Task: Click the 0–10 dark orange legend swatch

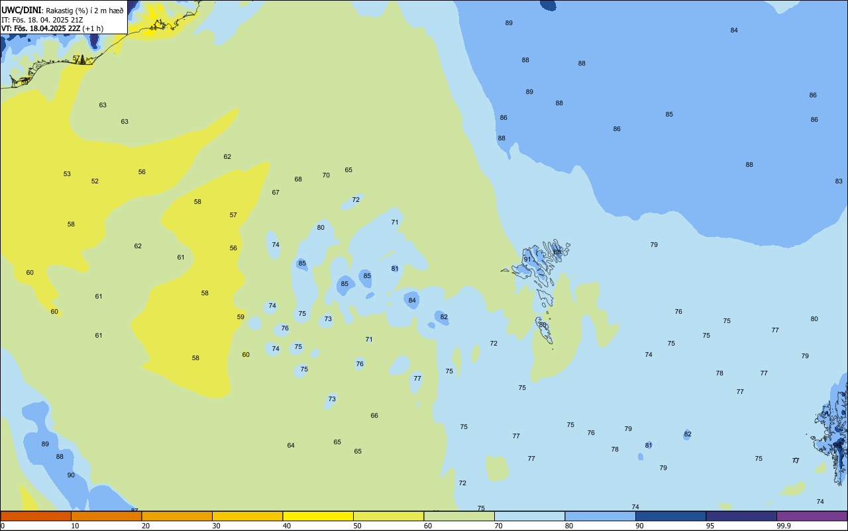Action: [36, 516]
